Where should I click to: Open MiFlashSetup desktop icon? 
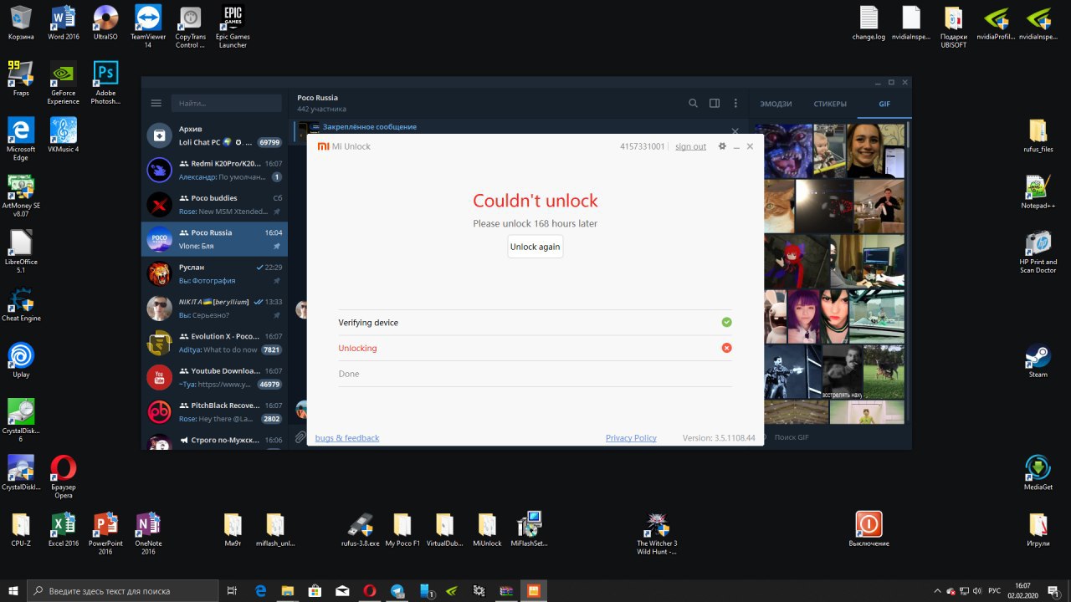tap(530, 529)
